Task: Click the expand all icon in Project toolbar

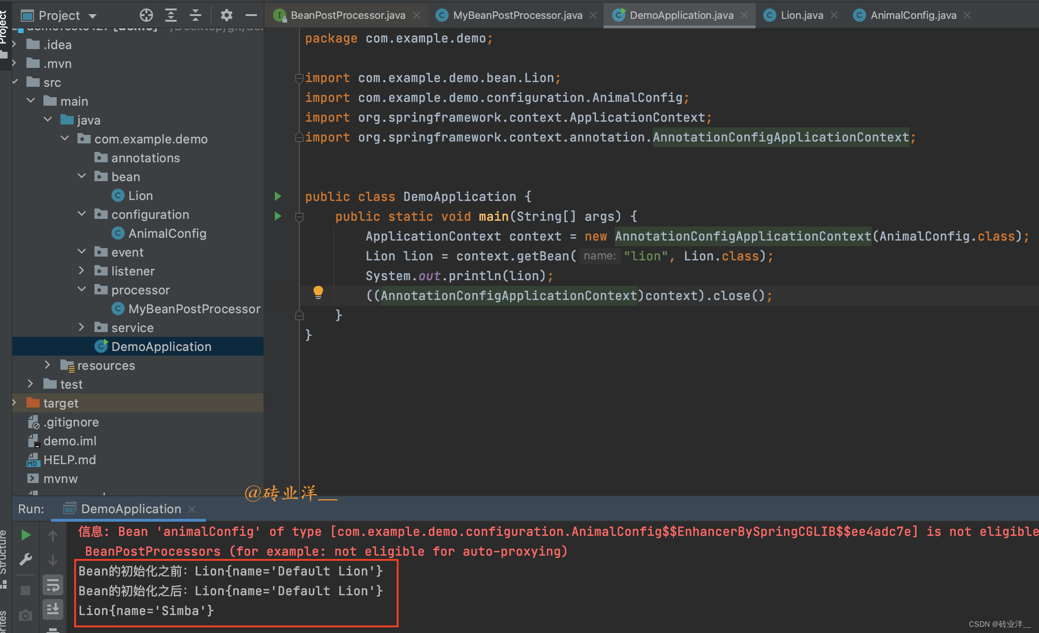Action: (x=171, y=16)
